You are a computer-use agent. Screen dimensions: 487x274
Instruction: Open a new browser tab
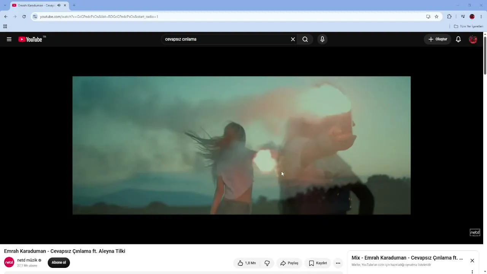click(74, 5)
